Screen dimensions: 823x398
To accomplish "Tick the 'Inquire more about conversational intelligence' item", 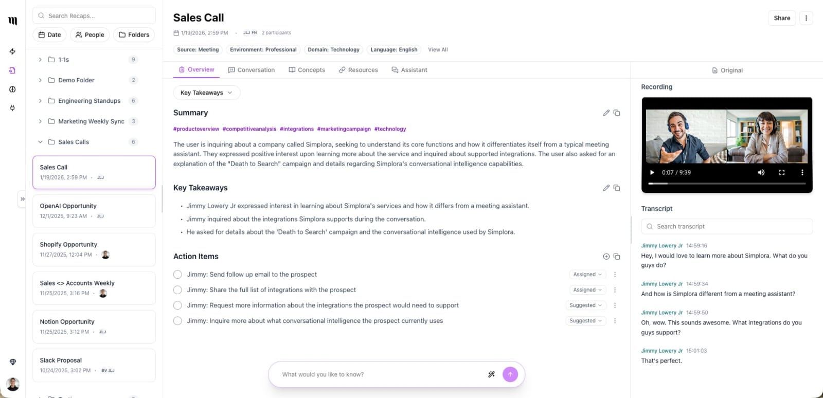I will [x=177, y=321].
